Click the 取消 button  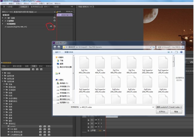click(176, 112)
